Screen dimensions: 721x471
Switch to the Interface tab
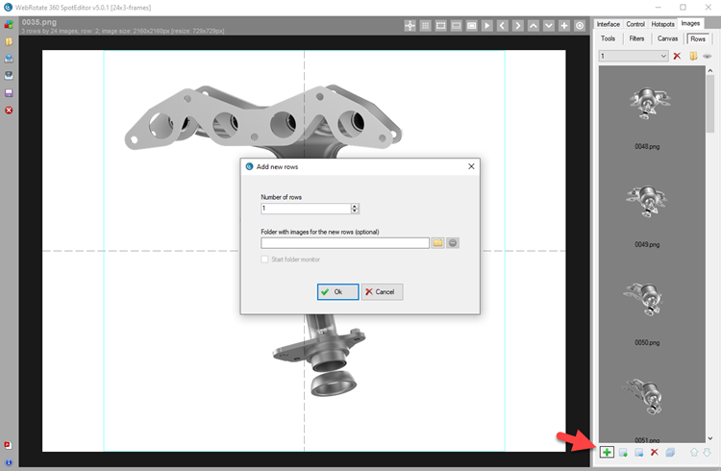click(x=608, y=24)
